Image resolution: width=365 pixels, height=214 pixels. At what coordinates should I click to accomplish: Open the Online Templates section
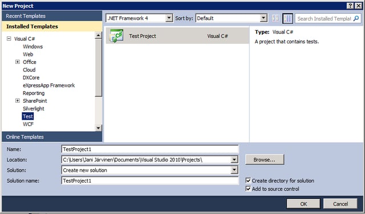click(x=52, y=137)
